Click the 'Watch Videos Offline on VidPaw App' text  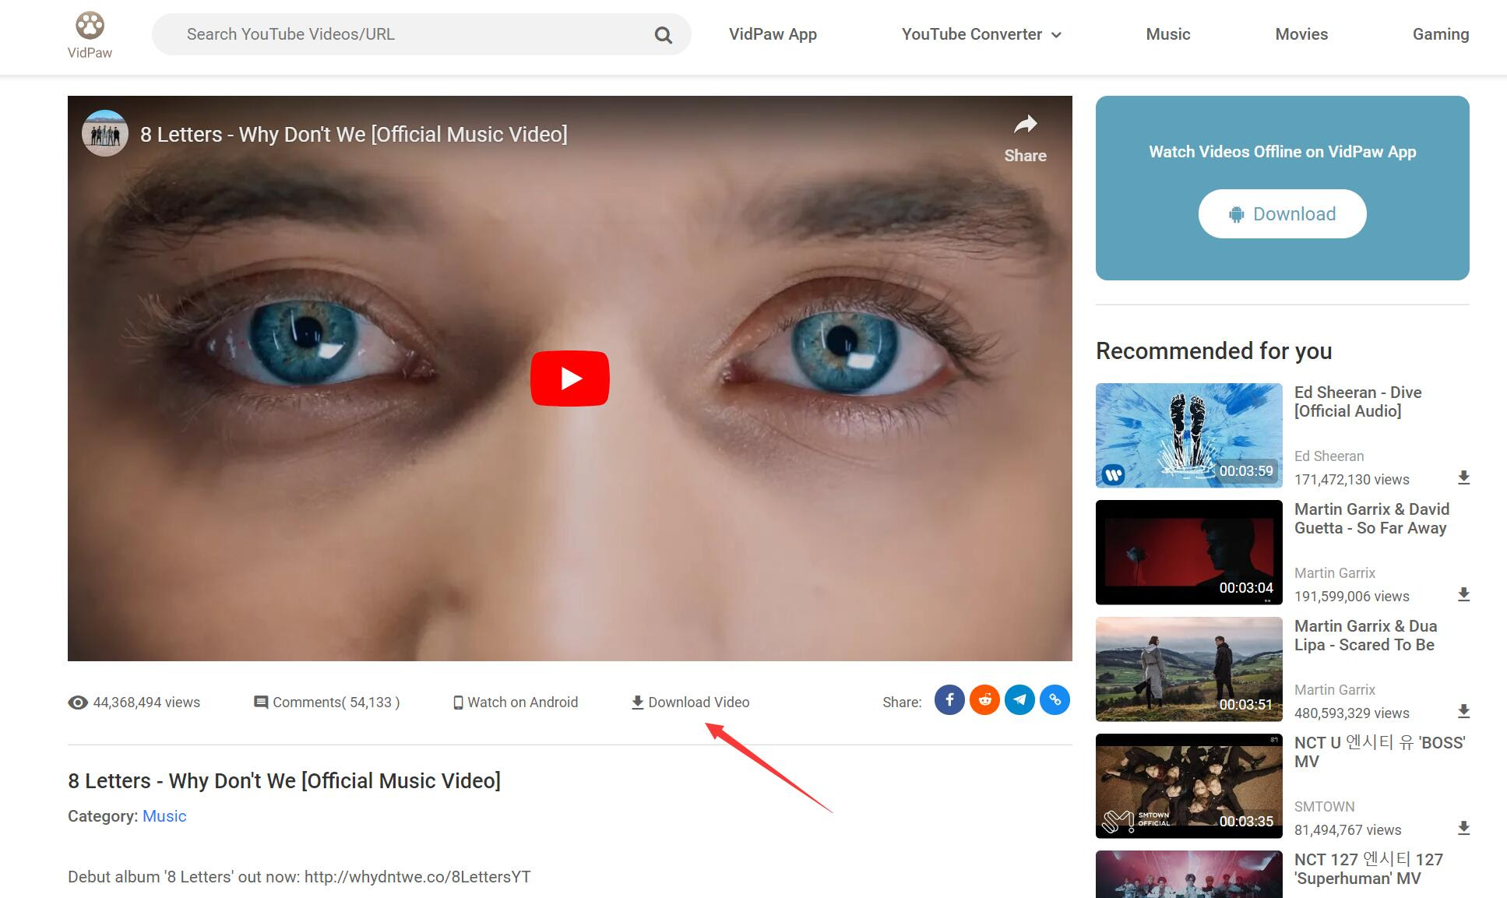(1282, 152)
